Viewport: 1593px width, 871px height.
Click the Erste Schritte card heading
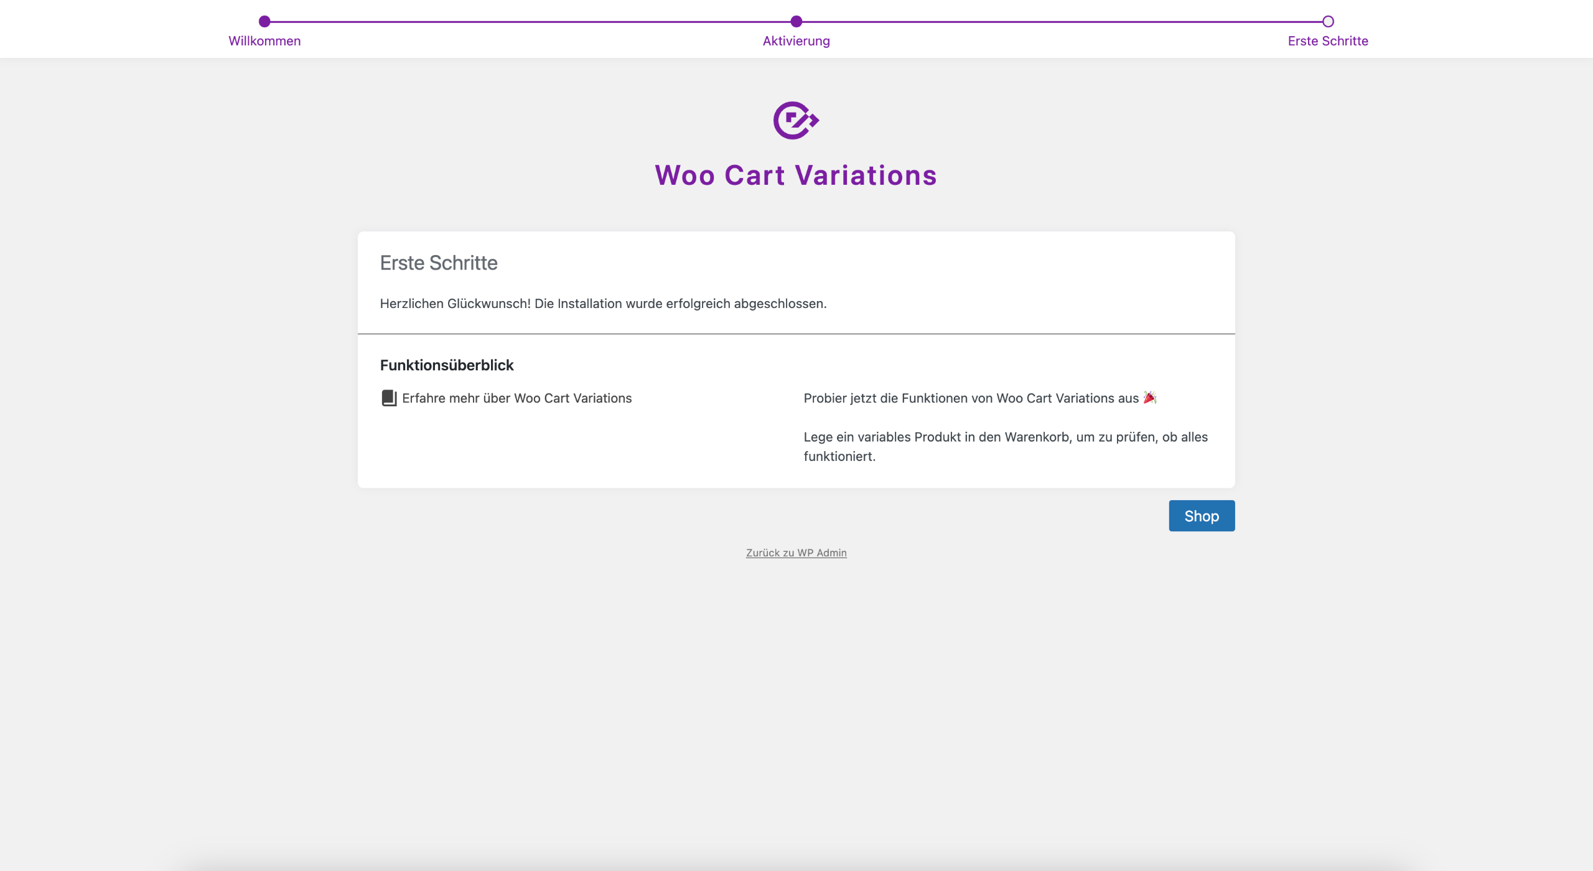point(439,263)
